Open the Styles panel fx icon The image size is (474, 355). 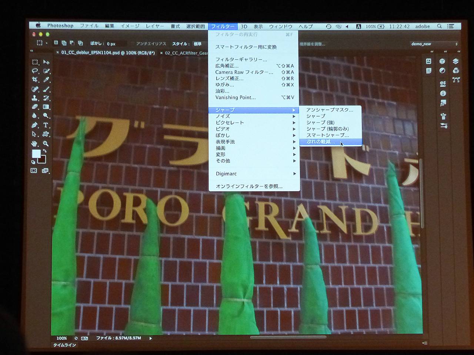(x=443, y=103)
